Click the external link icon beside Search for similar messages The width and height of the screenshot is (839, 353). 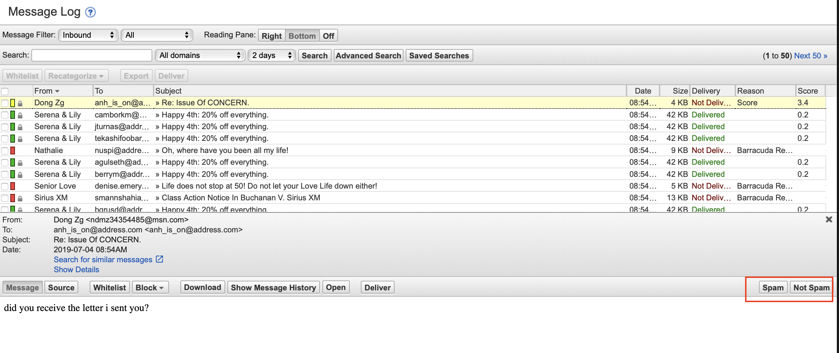(160, 259)
